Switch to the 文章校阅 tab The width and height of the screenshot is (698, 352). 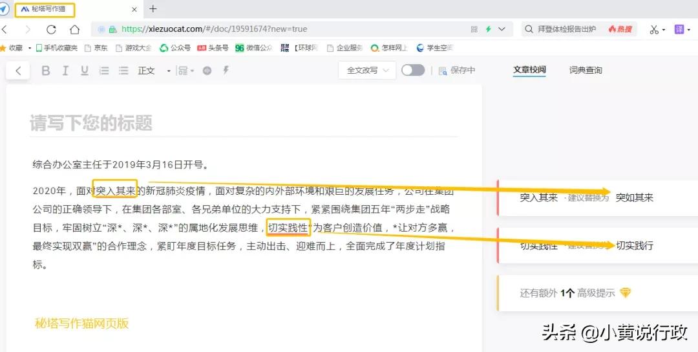click(x=529, y=70)
